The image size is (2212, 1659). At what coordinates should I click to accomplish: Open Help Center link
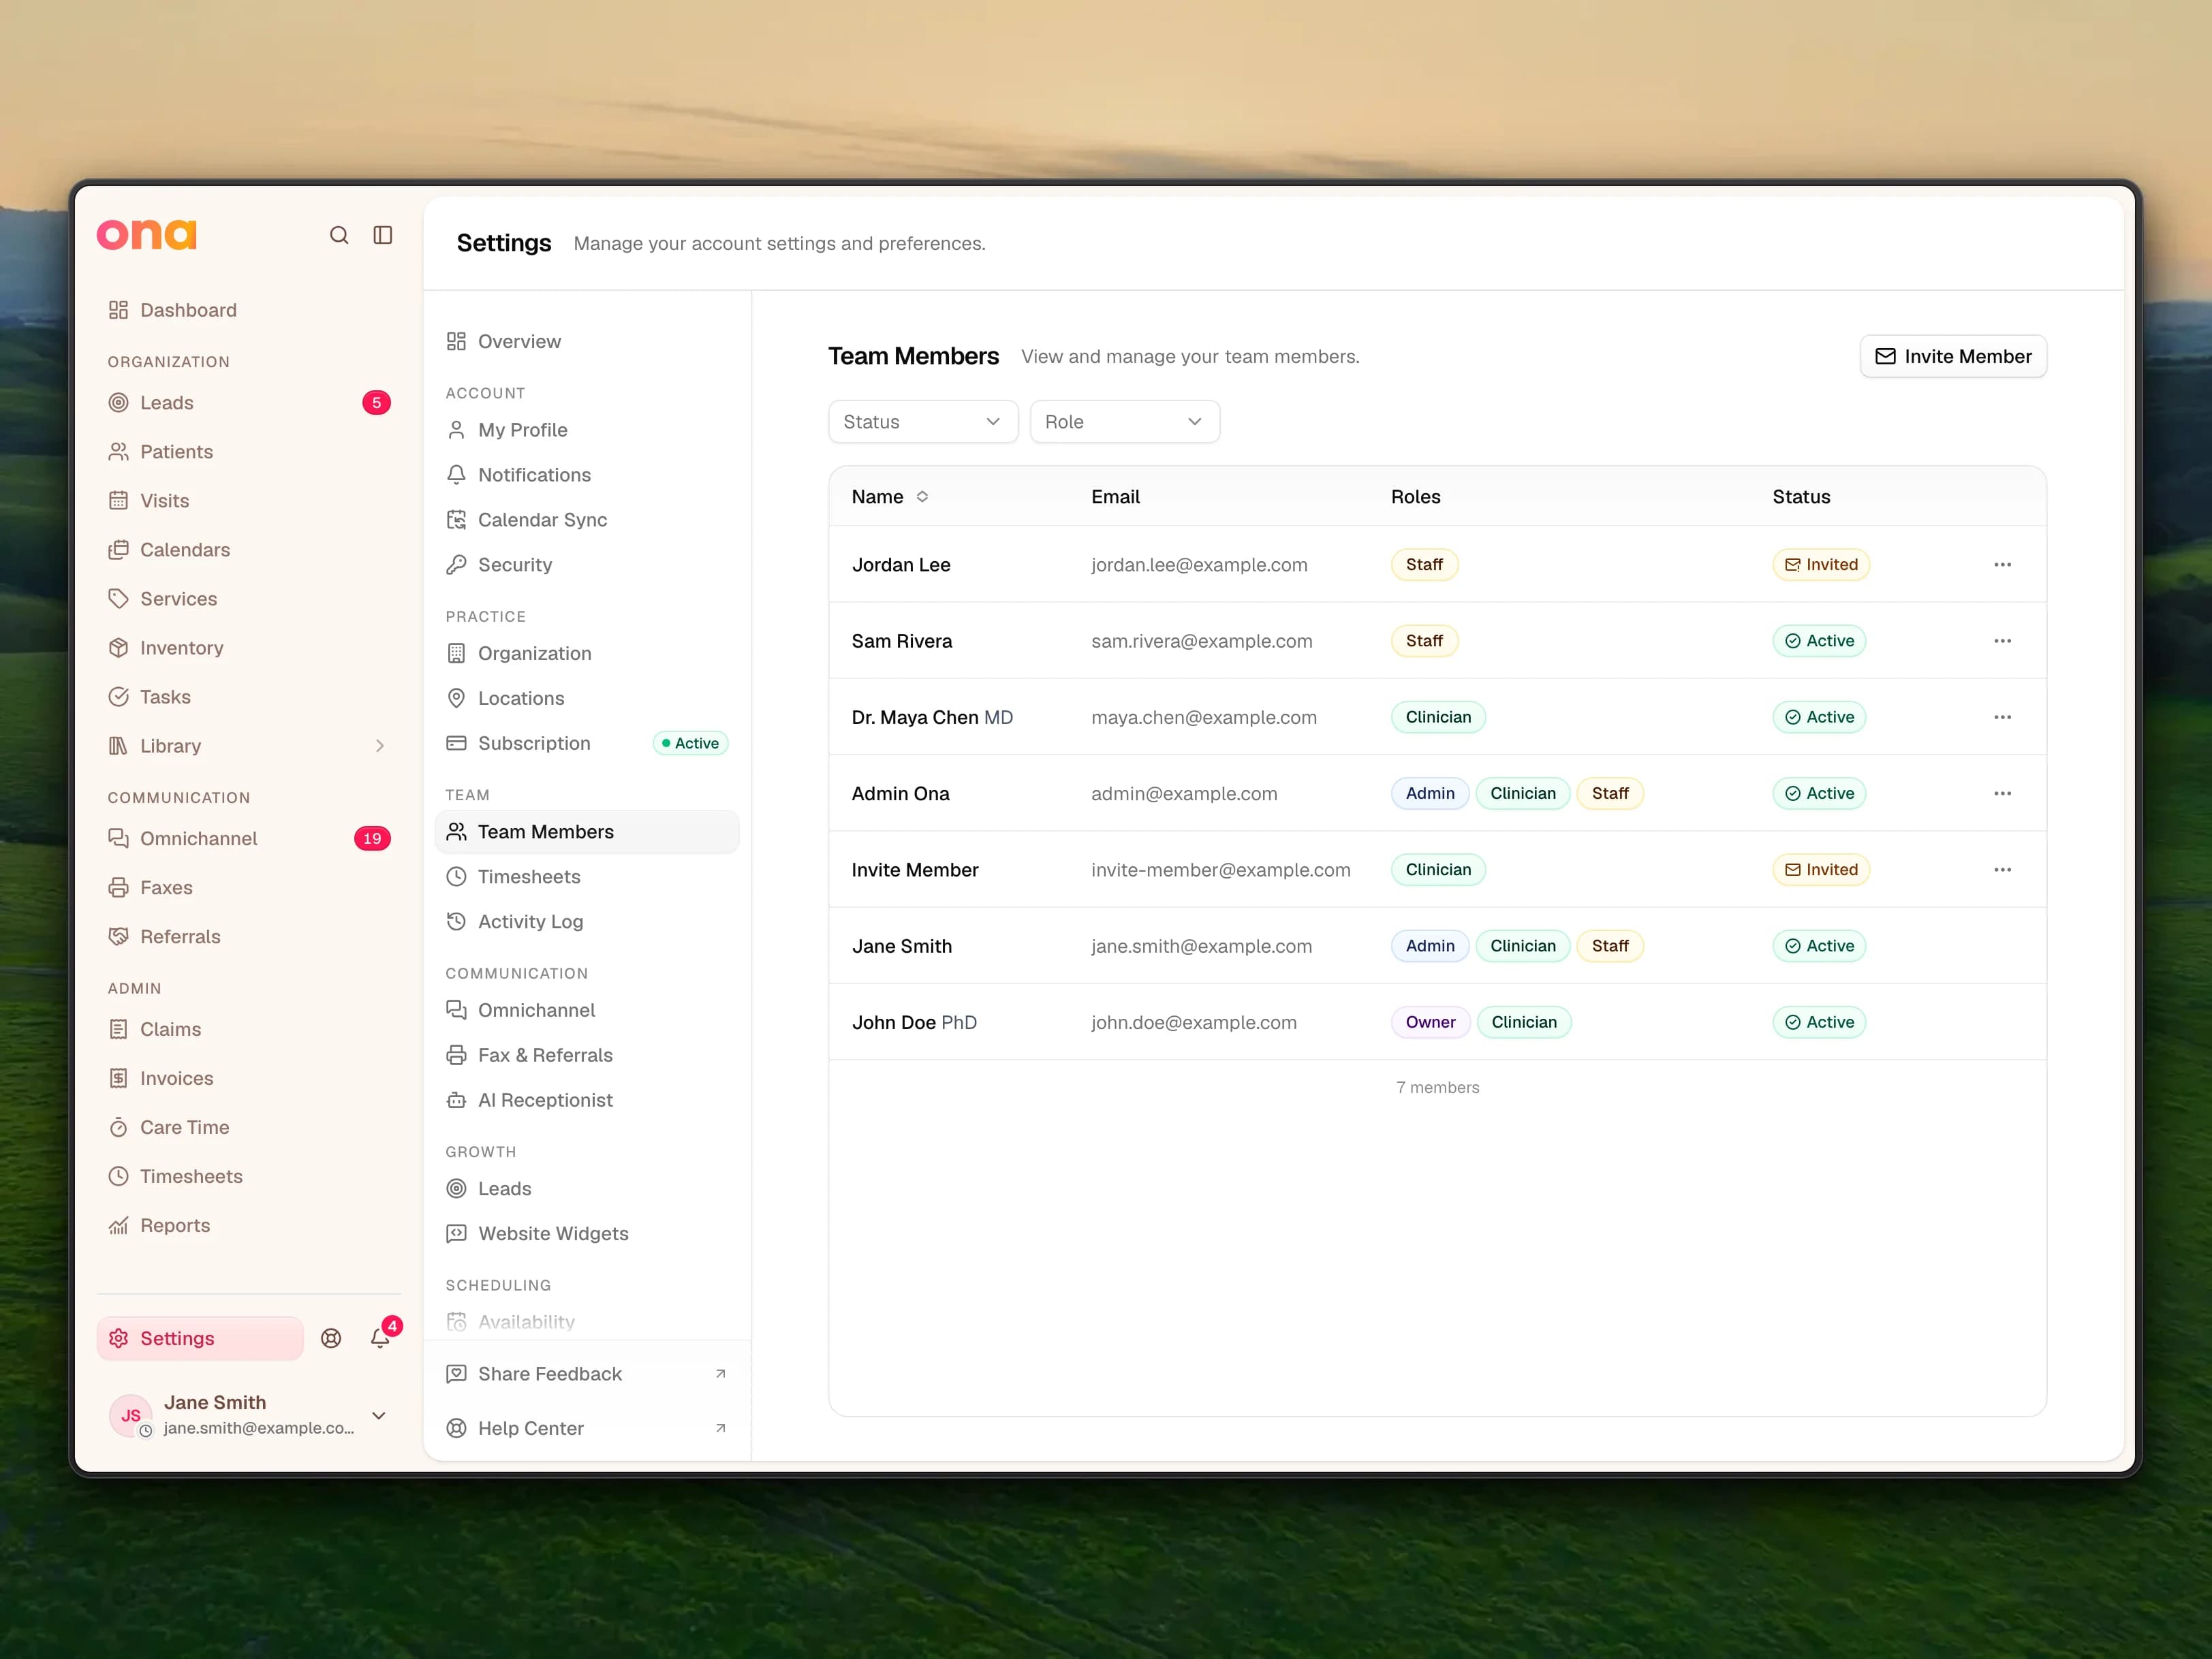pyautogui.click(x=587, y=1428)
